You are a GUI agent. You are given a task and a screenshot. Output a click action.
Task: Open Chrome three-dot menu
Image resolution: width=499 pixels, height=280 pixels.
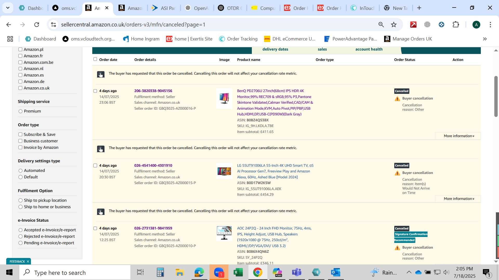[490, 25]
